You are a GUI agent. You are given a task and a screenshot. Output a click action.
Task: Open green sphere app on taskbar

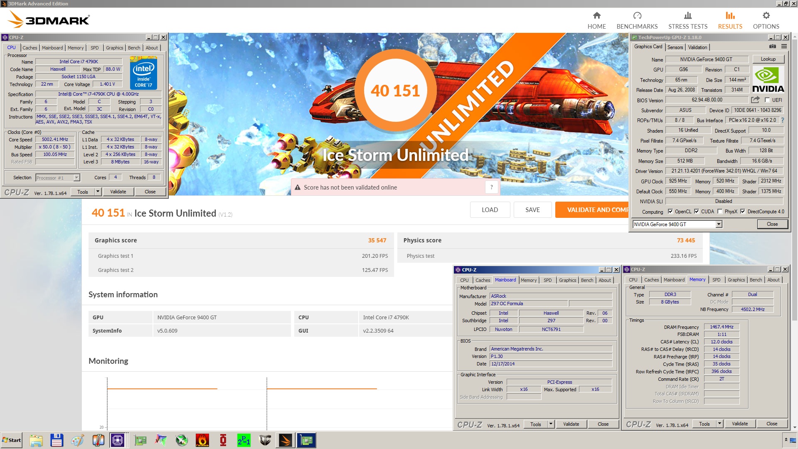coord(182,440)
